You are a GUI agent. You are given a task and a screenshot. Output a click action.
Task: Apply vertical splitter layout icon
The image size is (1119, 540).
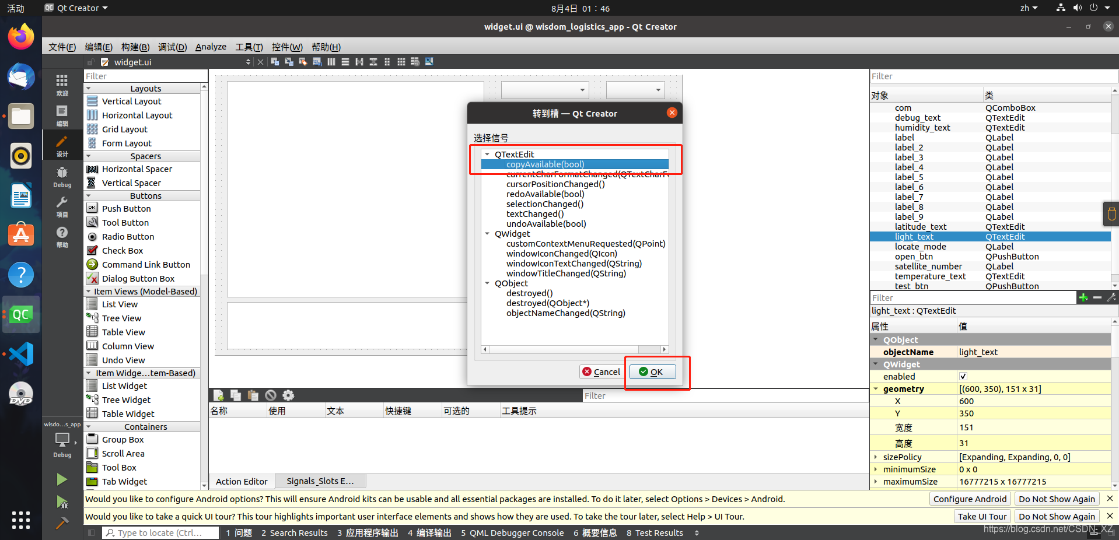point(373,62)
